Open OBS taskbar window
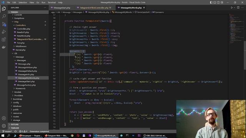Image resolution: width=246 pixels, height=138 pixels. [x=155, y=135]
